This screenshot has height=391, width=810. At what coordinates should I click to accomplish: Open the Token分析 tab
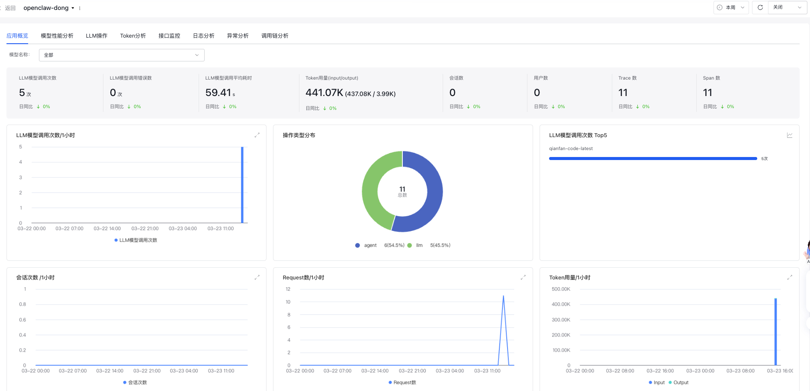(x=133, y=36)
